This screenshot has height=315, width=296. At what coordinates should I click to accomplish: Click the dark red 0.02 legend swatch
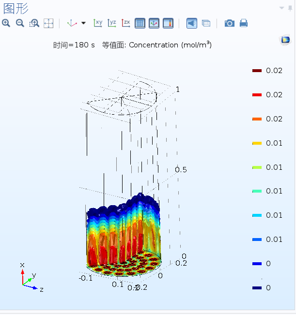pyautogui.click(x=257, y=71)
